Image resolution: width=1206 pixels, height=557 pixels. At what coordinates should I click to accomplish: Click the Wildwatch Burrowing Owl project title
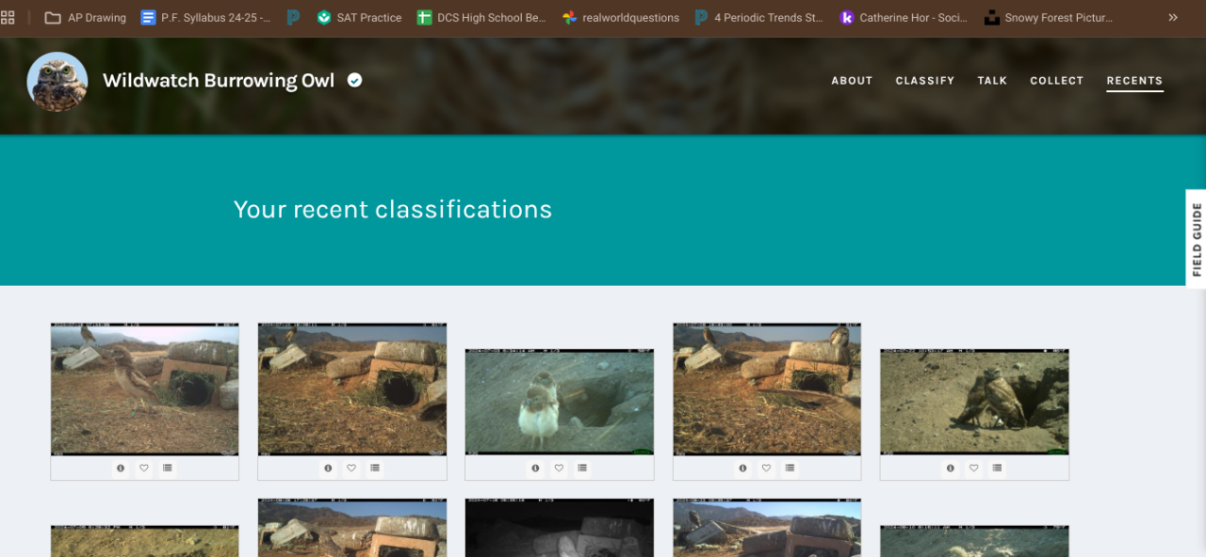point(219,81)
